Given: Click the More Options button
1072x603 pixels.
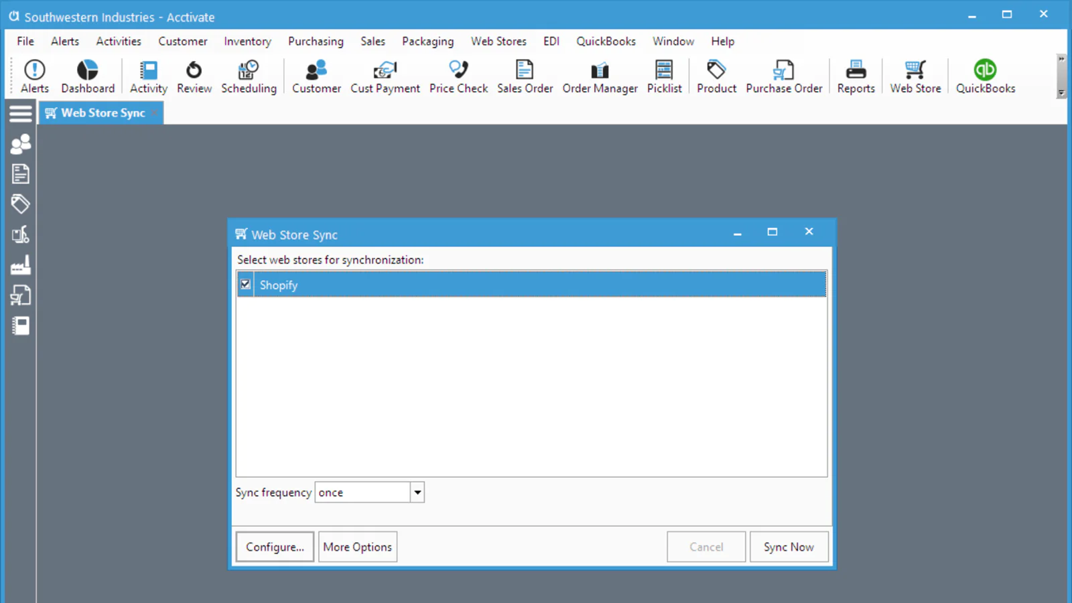Looking at the screenshot, I should 357,547.
